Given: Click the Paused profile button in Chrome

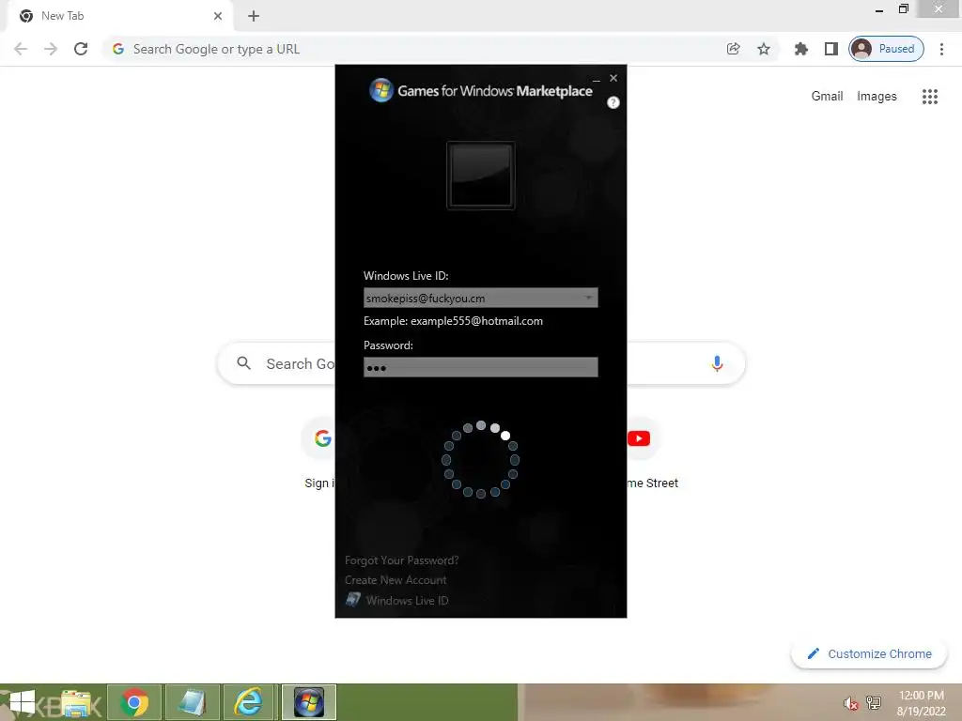Looking at the screenshot, I should [886, 49].
